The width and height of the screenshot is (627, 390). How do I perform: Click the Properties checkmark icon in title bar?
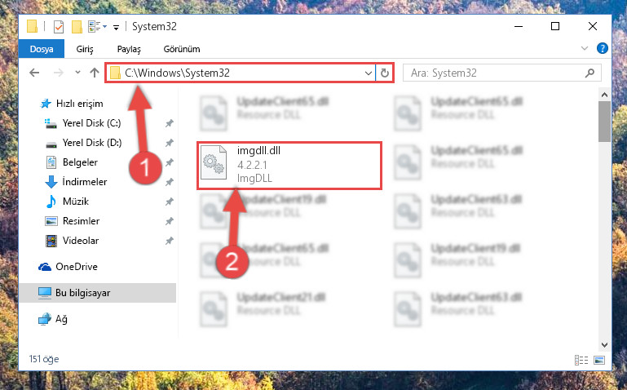click(59, 27)
